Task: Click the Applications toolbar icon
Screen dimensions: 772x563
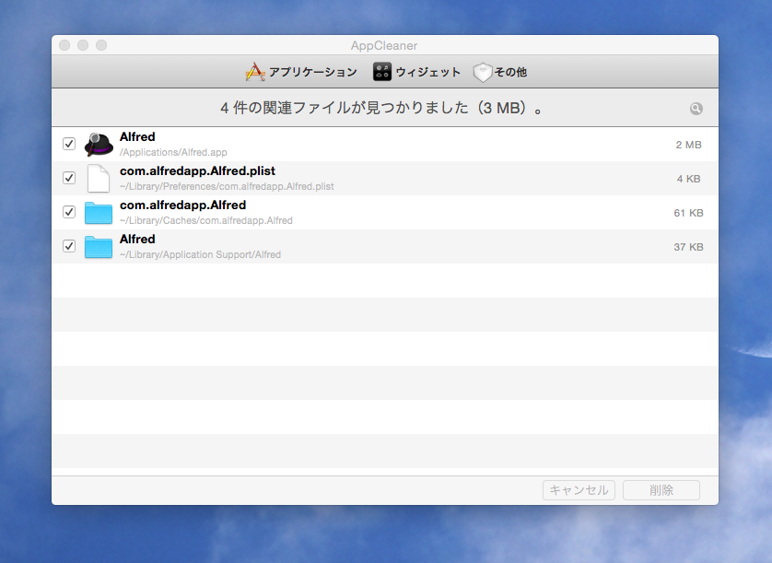Action: (x=255, y=72)
